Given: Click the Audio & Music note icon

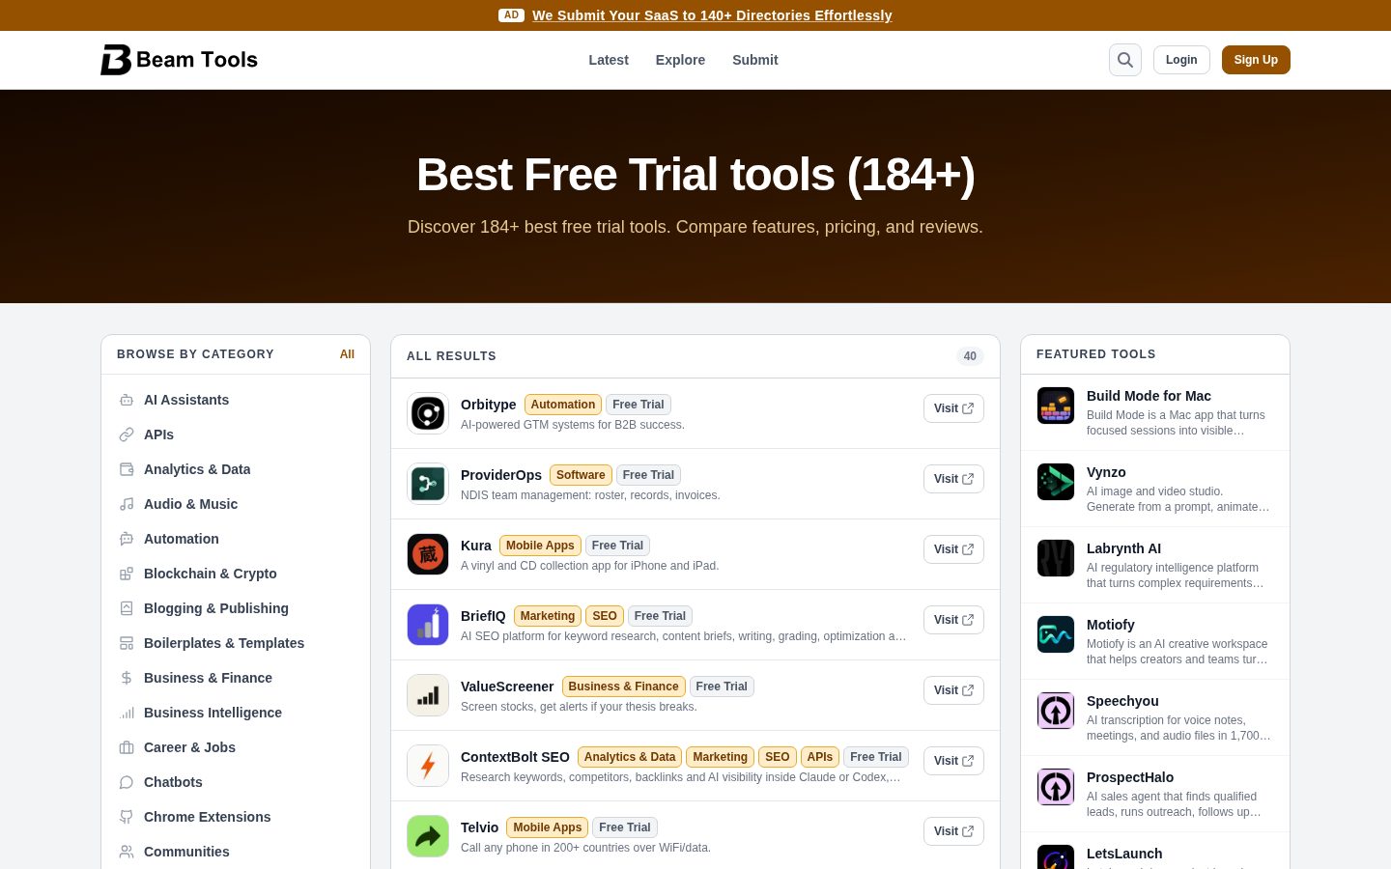Looking at the screenshot, I should (127, 504).
